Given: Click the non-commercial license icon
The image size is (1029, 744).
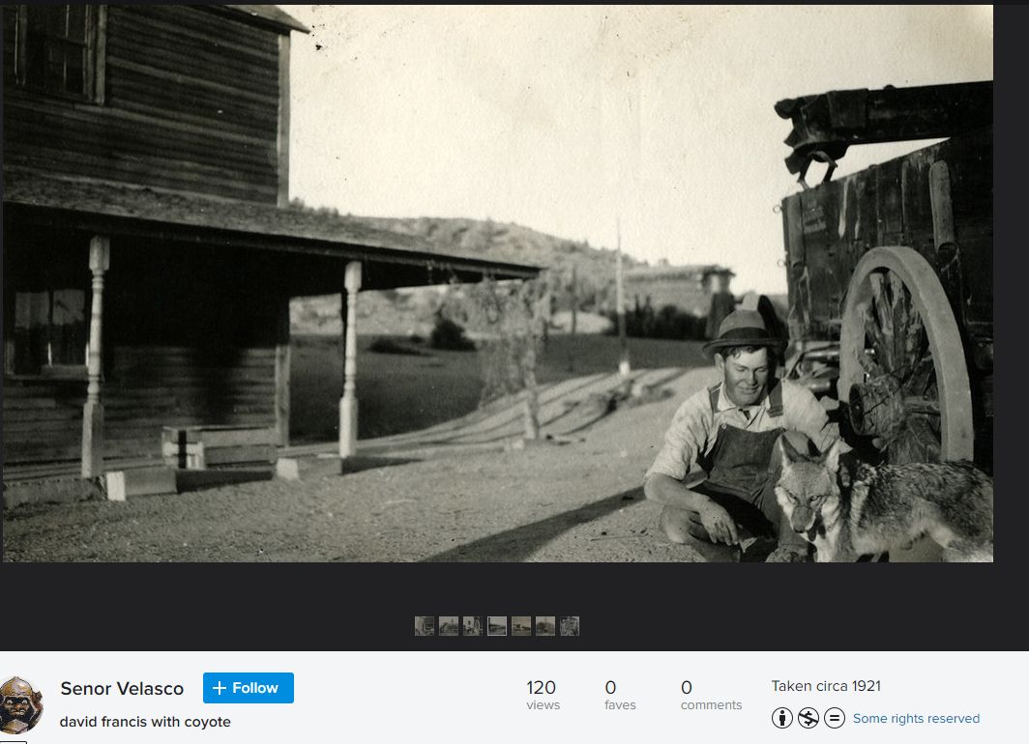Looking at the screenshot, I should (x=808, y=718).
